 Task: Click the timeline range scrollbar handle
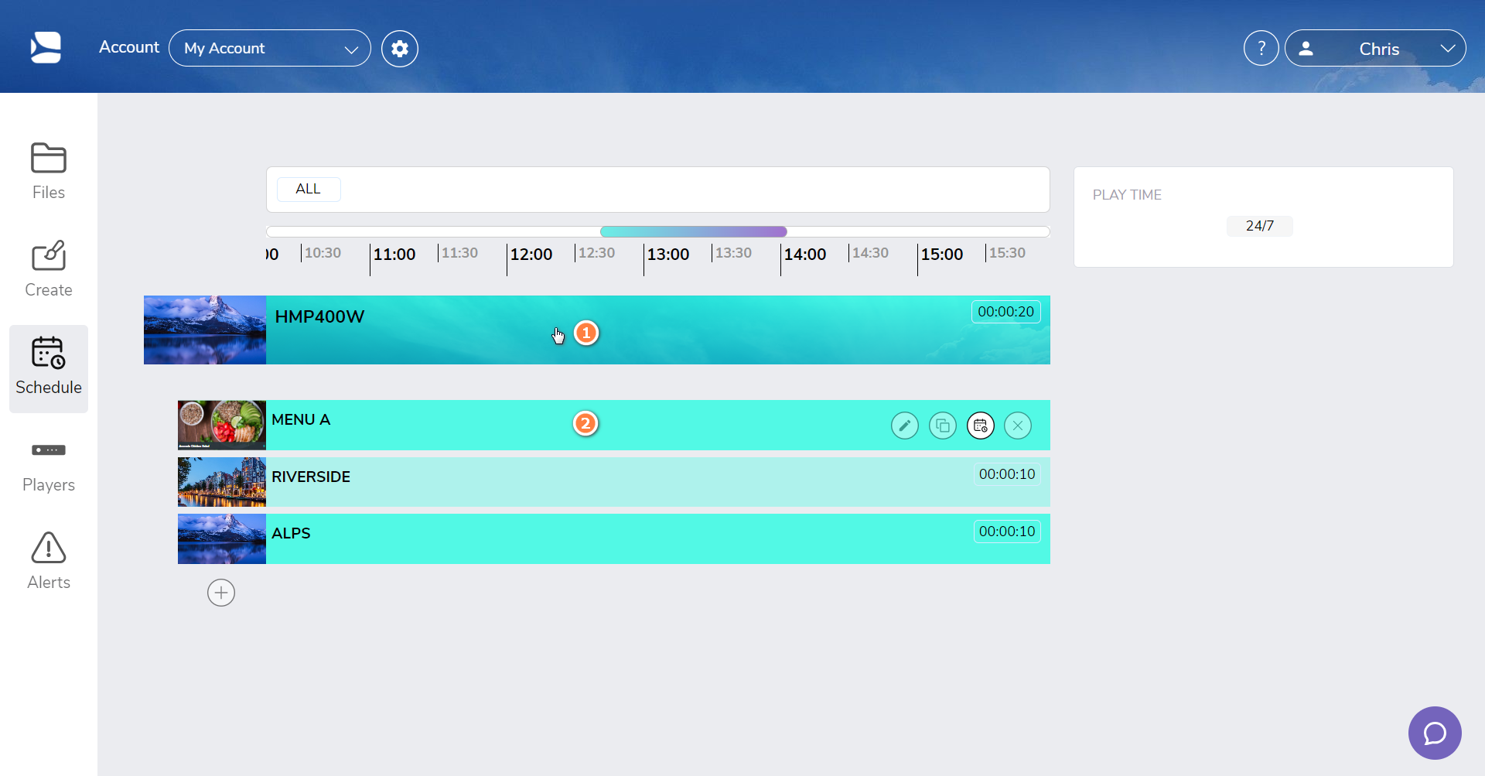pyautogui.click(x=694, y=231)
